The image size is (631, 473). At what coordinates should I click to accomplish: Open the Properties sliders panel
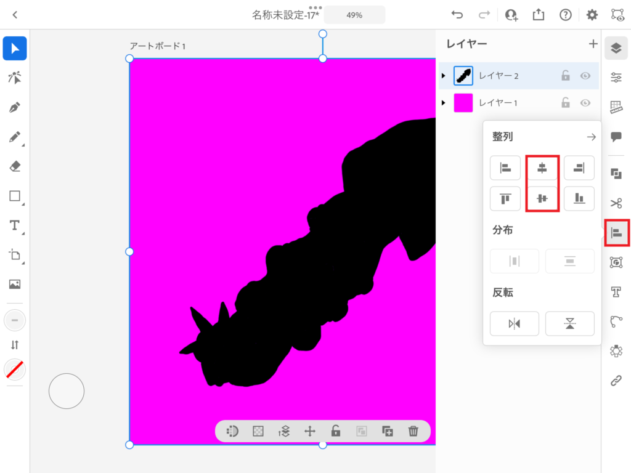[616, 77]
